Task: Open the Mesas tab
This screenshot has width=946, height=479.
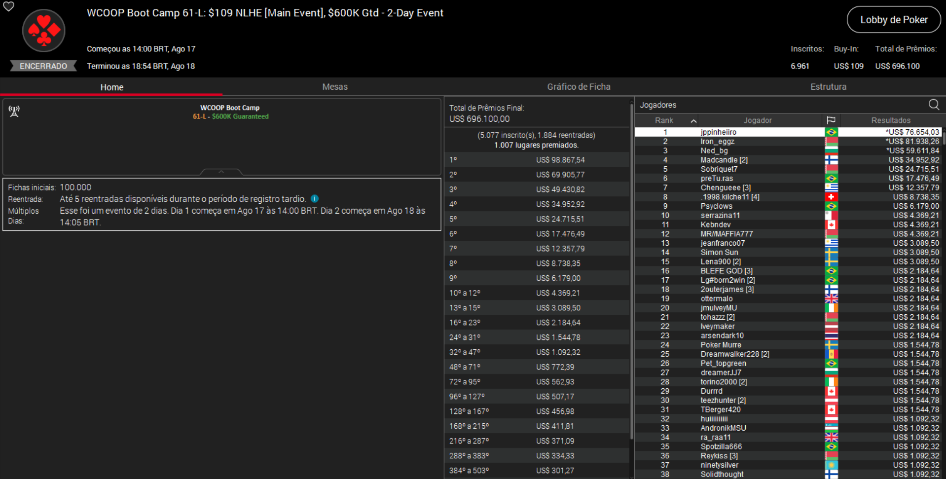Action: (335, 87)
